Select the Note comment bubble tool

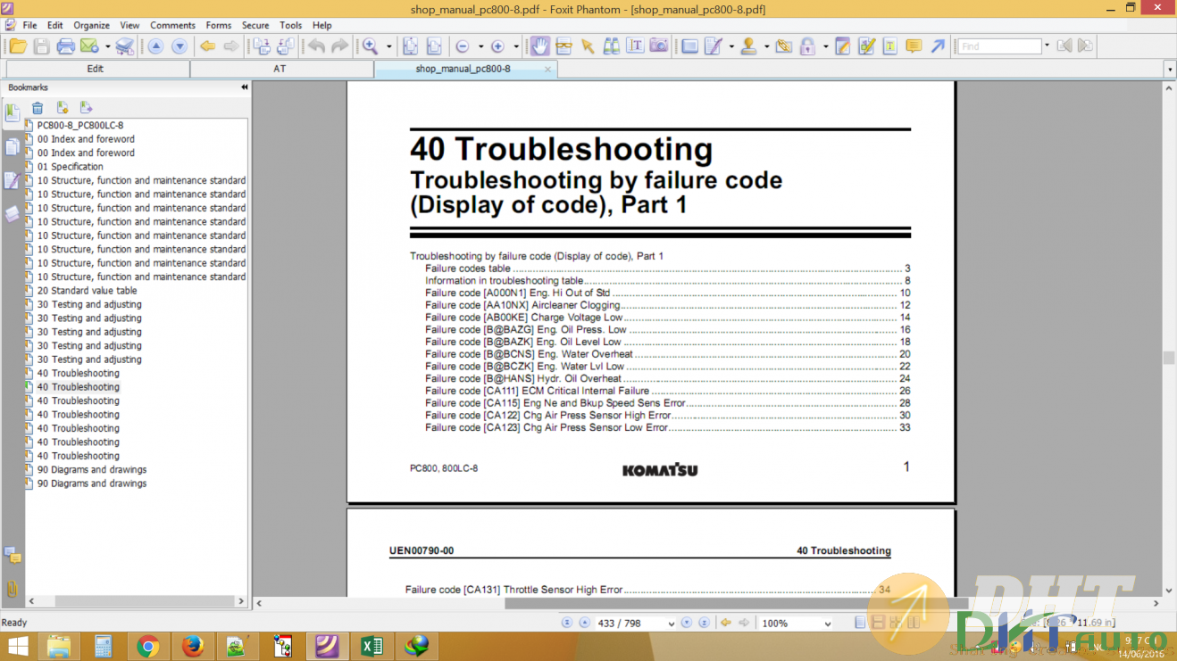click(x=914, y=46)
